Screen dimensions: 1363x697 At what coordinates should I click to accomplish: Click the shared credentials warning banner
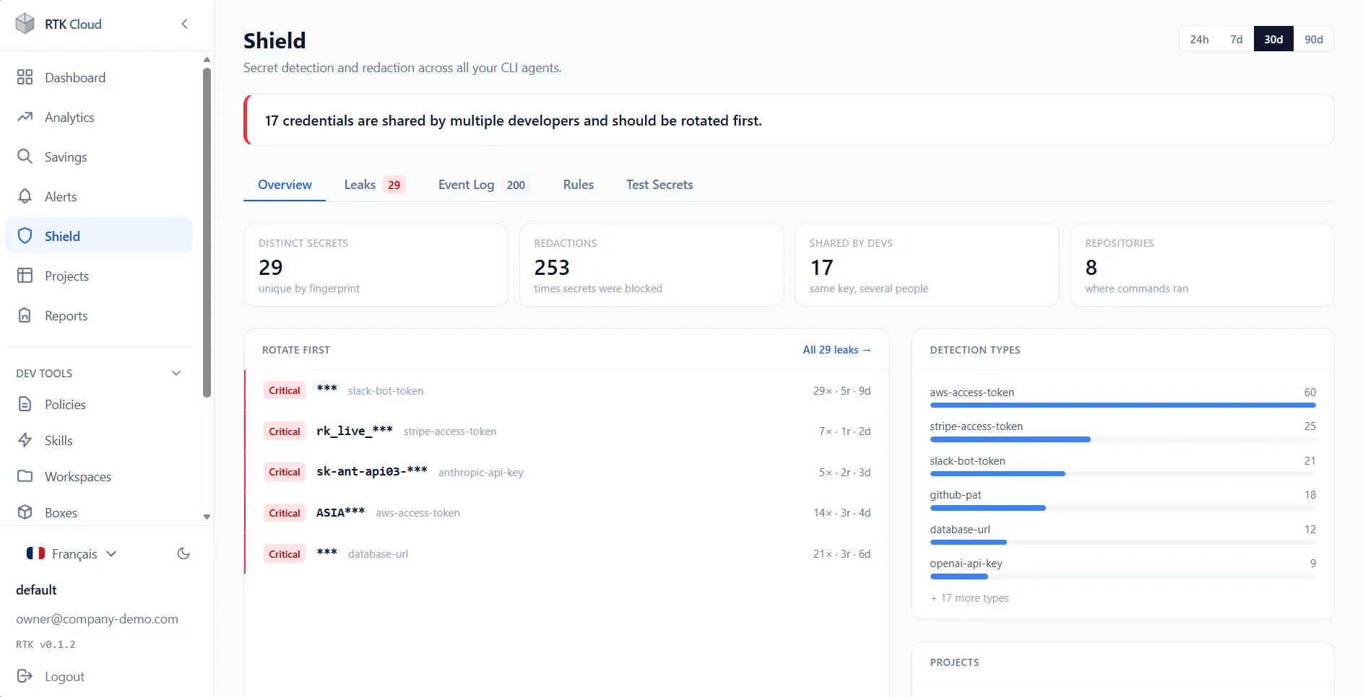[x=789, y=120]
